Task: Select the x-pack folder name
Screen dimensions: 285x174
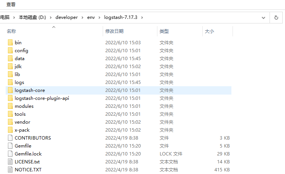Action: point(22,130)
